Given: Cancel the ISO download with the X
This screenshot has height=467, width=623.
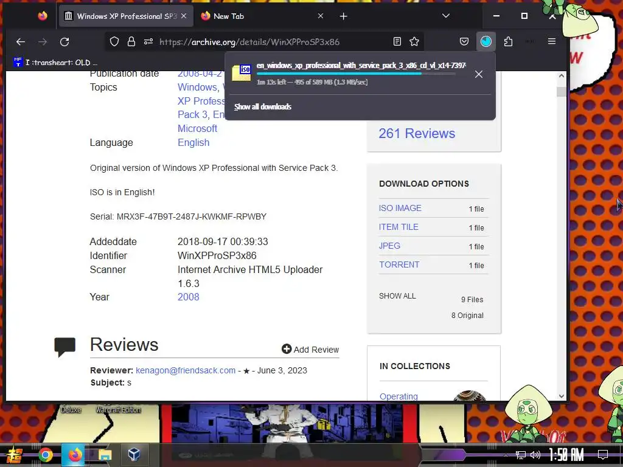Looking at the screenshot, I should coord(479,74).
